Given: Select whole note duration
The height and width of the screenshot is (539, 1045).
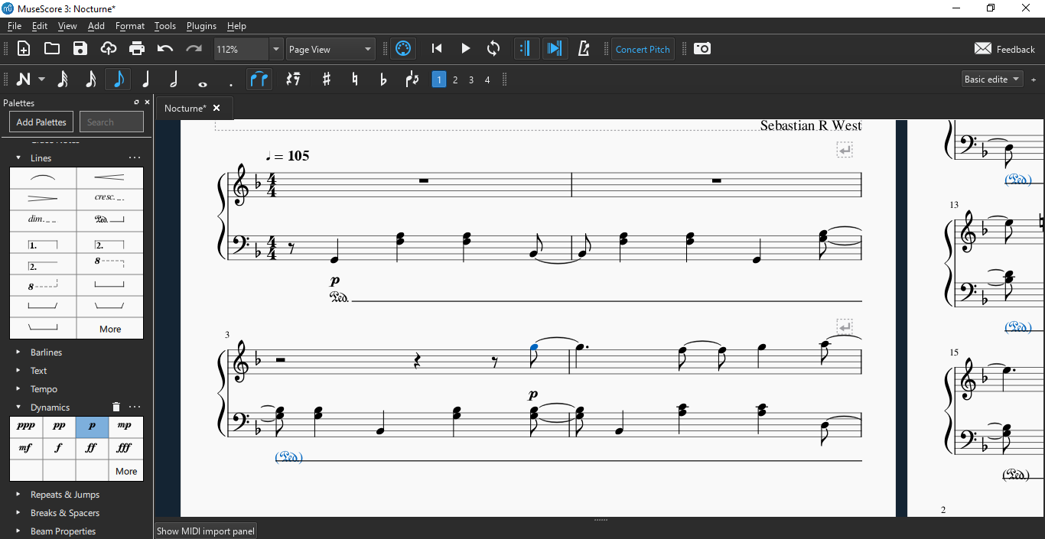Looking at the screenshot, I should pyautogui.click(x=203, y=83).
